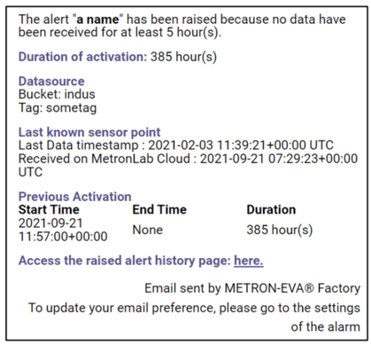Image resolution: width=371 pixels, height=344 pixels.
Task: Click the '385 hour(s)' table duration cell
Action: [x=280, y=230]
